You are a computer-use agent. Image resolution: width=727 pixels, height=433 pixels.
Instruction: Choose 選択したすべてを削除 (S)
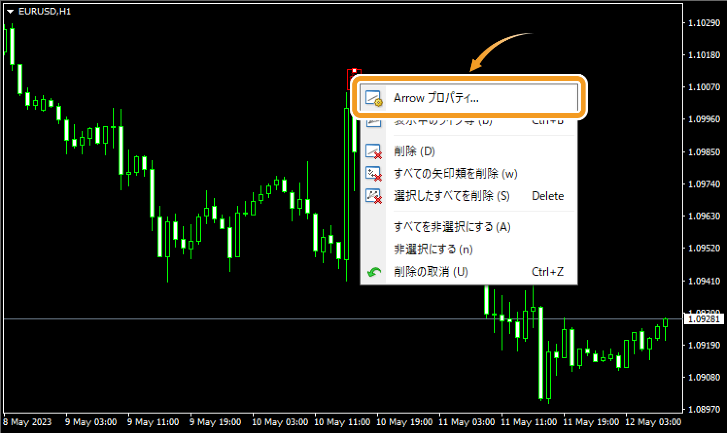[469, 196]
